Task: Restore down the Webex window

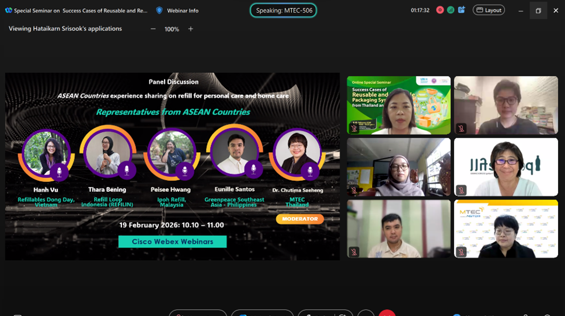Action: tap(538, 10)
